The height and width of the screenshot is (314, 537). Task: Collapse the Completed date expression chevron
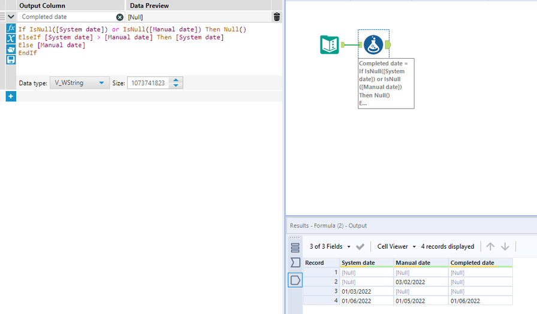11,16
